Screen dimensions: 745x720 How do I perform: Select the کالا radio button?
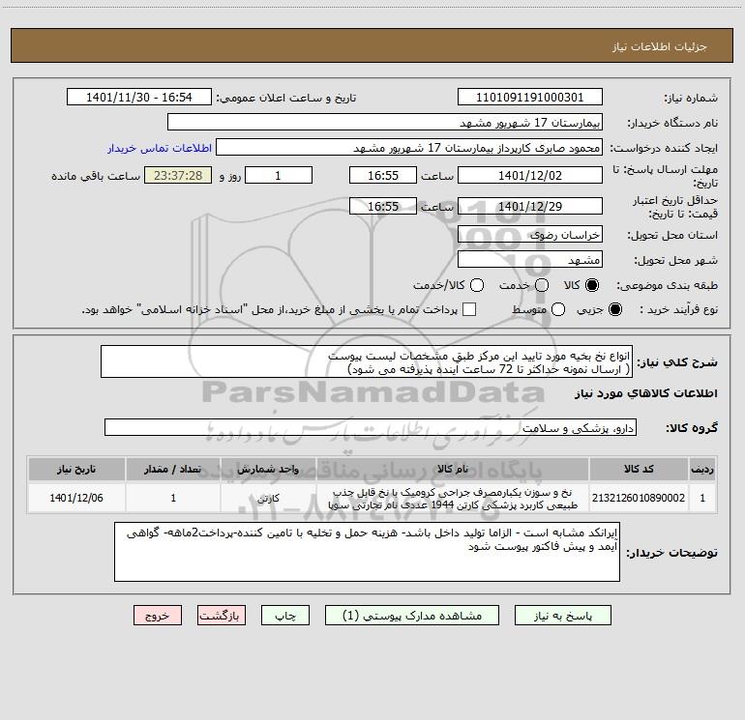pos(592,285)
